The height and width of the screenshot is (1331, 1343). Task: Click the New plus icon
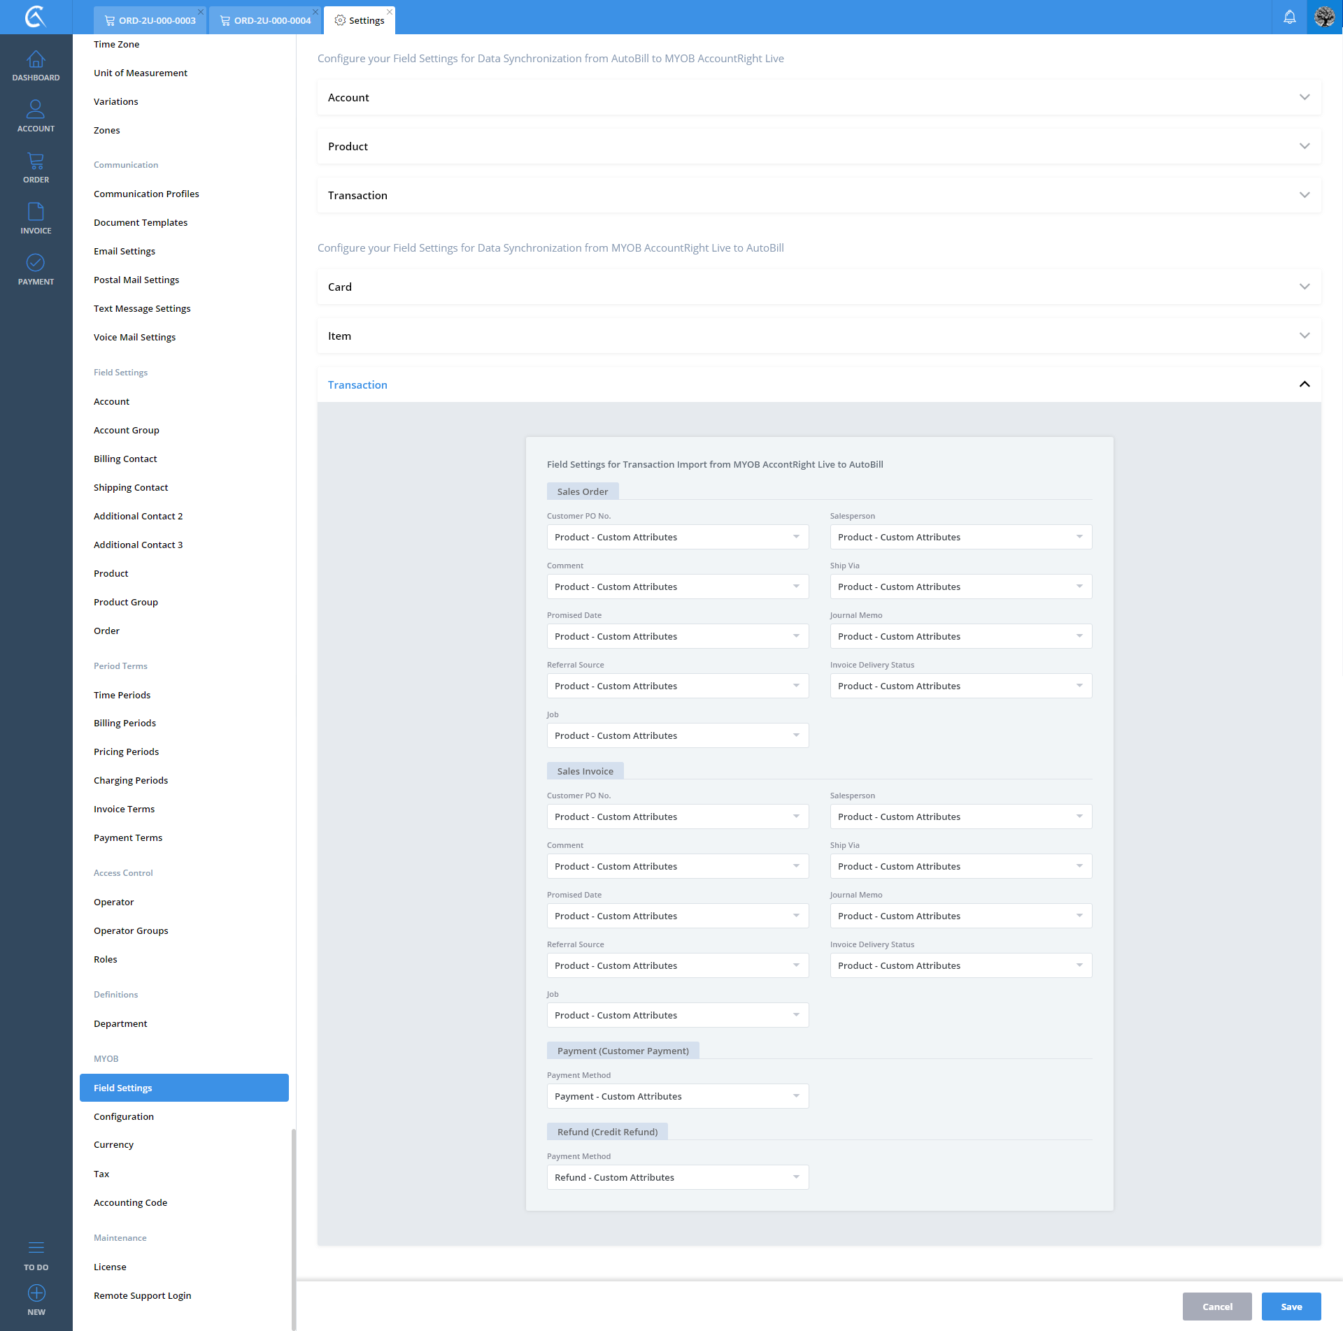36,1293
